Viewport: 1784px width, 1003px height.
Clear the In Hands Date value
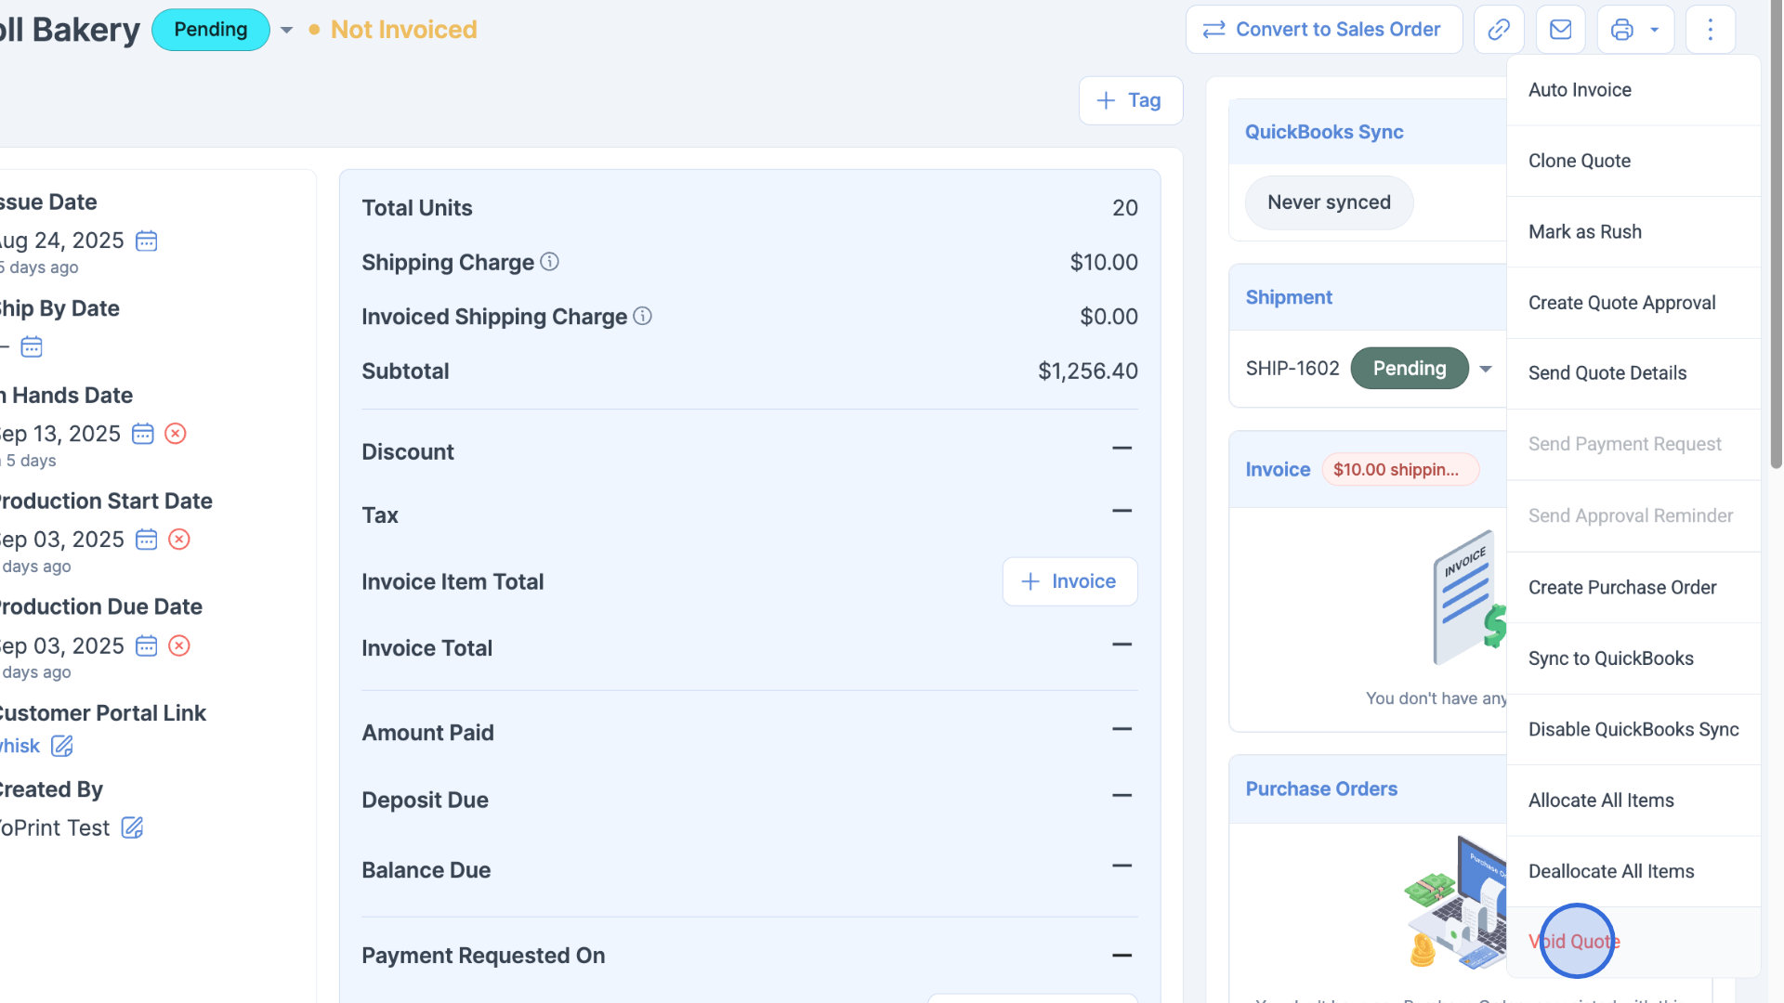click(x=176, y=434)
